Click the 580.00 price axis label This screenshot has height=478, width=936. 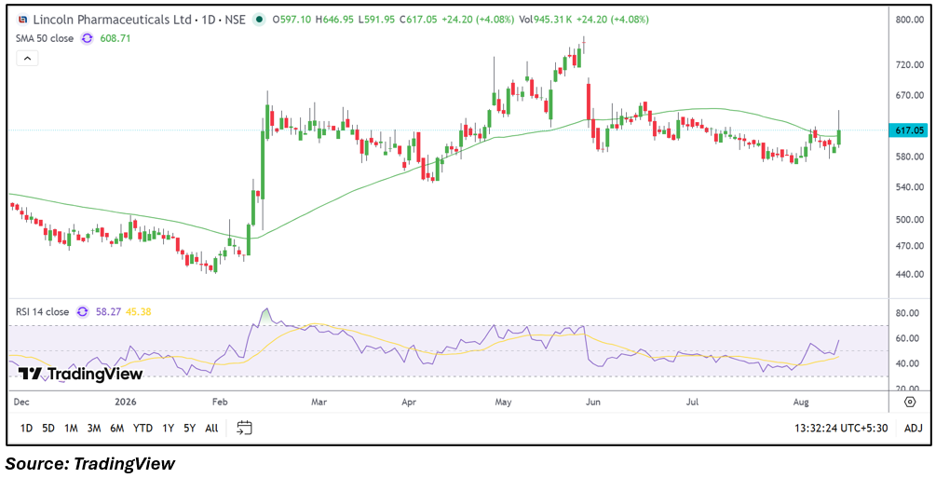(x=910, y=157)
